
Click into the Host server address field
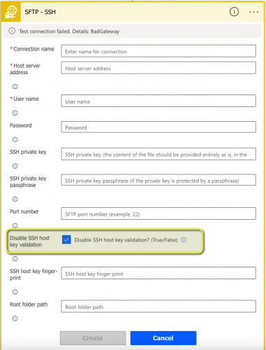[158, 68]
